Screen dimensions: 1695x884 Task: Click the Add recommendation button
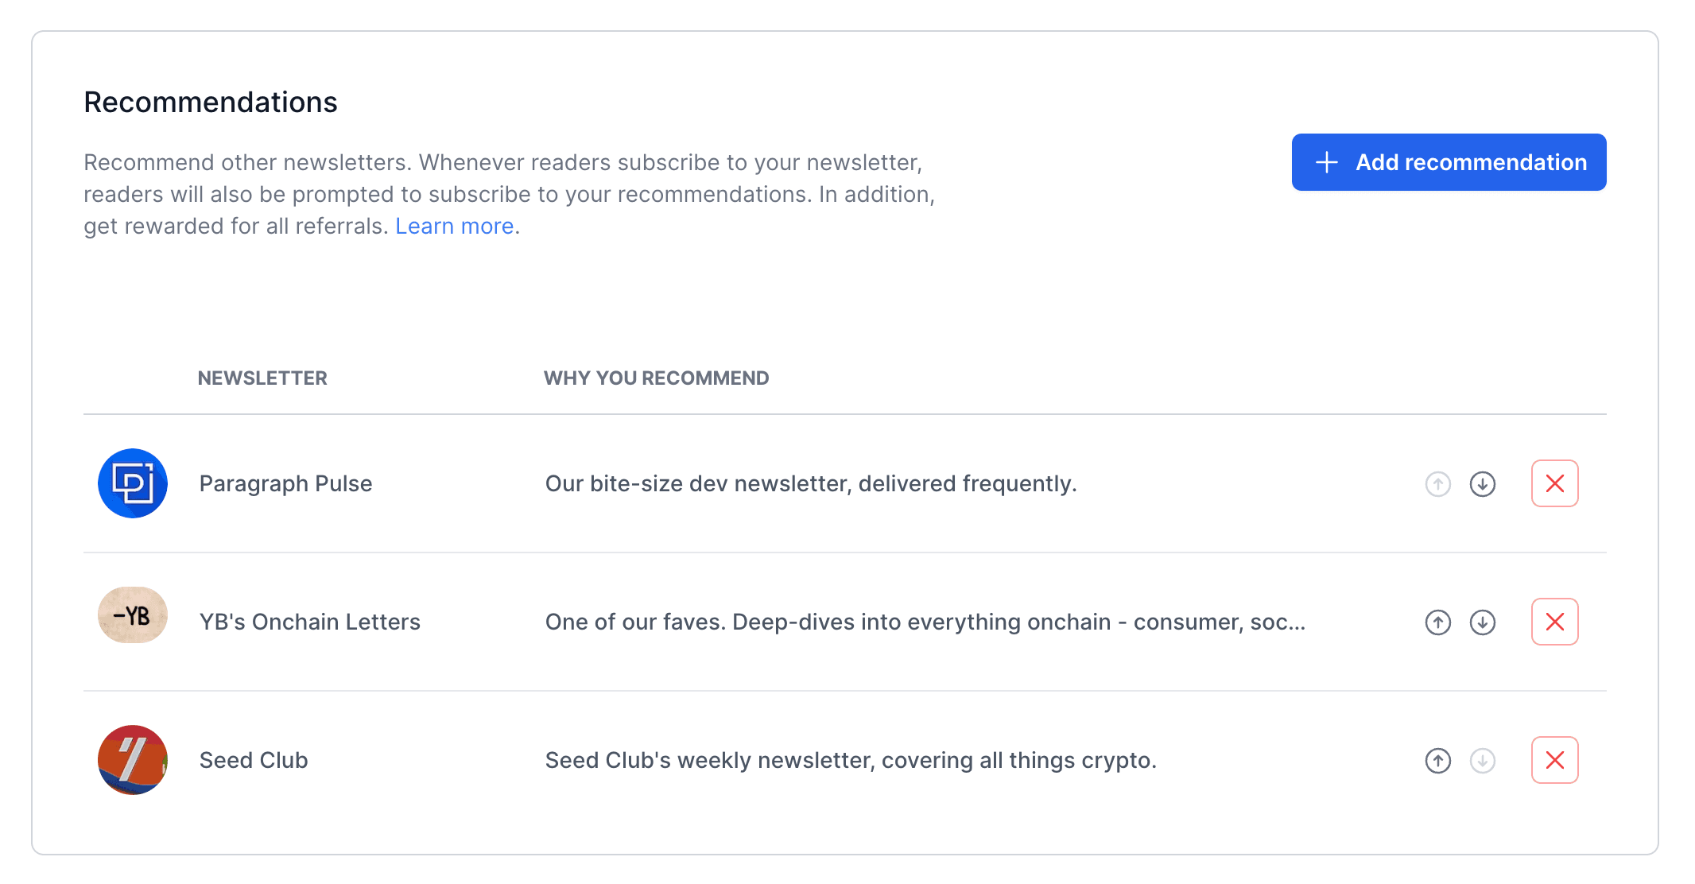pos(1448,162)
